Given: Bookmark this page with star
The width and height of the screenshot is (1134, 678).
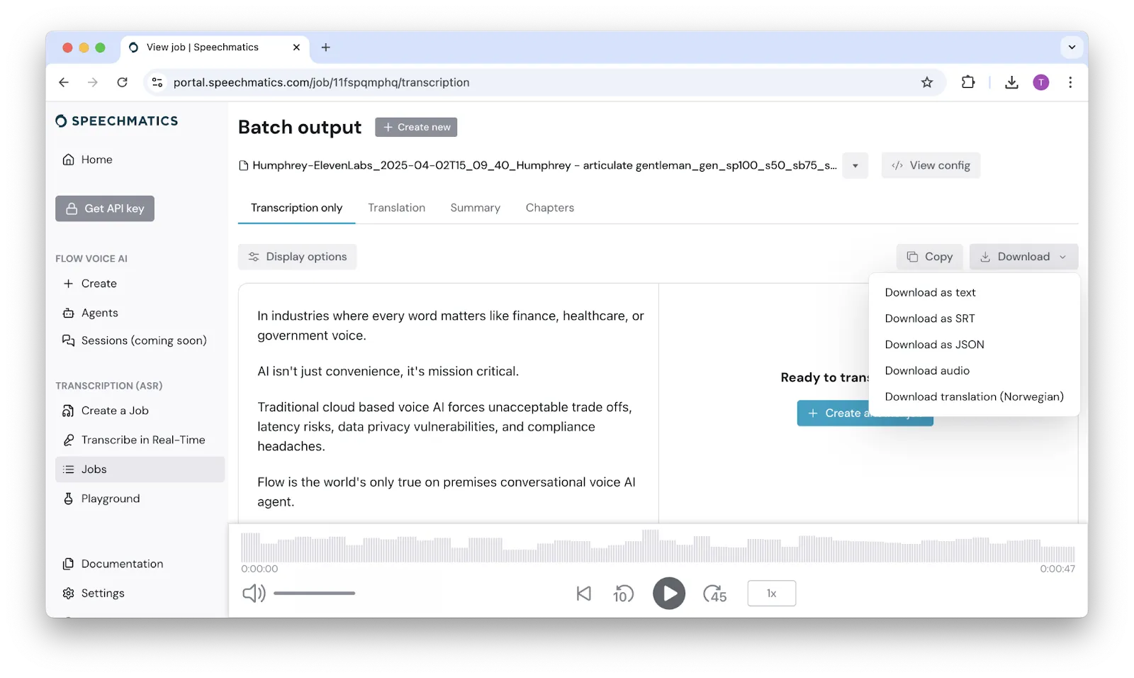Looking at the screenshot, I should pyautogui.click(x=926, y=82).
